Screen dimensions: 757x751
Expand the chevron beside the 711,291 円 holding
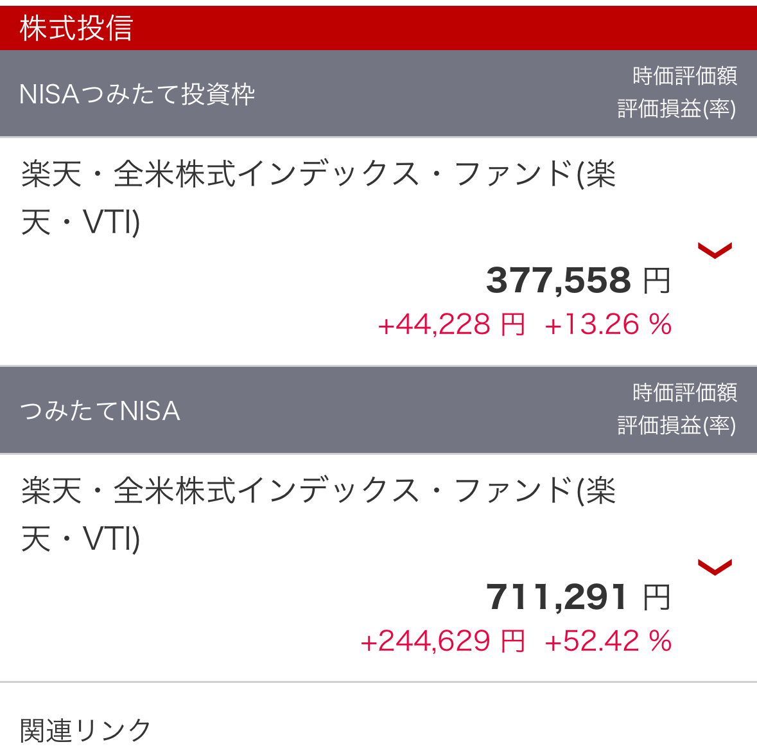[x=714, y=567]
